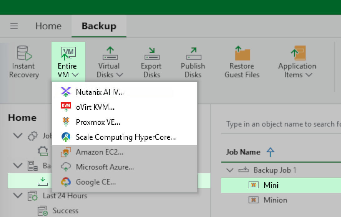
Task: Open the hamburger menu
Action: pos(14,26)
